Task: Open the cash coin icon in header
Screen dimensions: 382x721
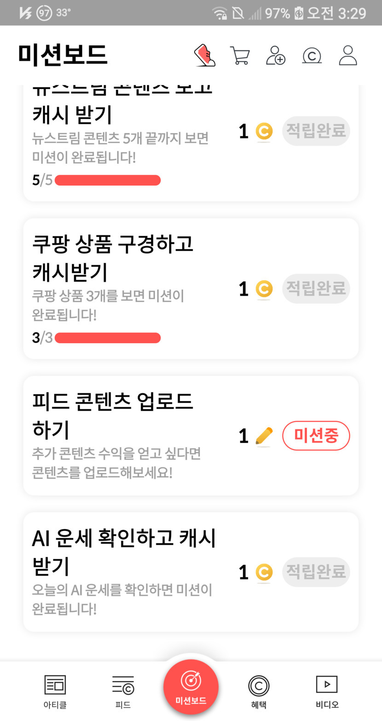Action: [312, 56]
